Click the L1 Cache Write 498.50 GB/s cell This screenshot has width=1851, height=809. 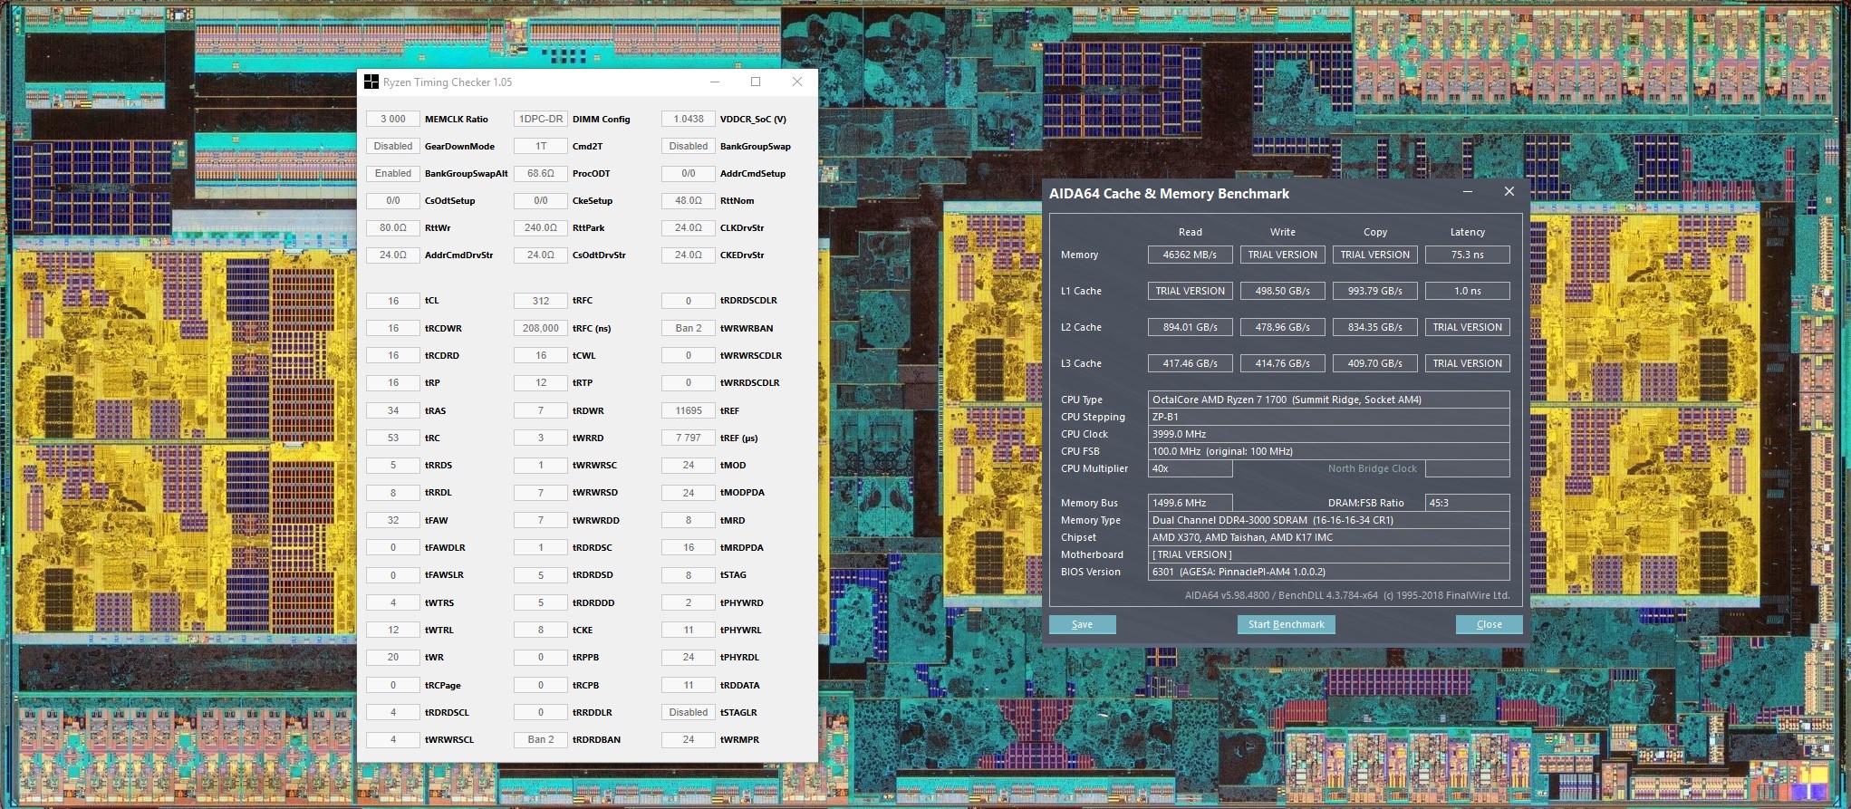click(x=1282, y=291)
